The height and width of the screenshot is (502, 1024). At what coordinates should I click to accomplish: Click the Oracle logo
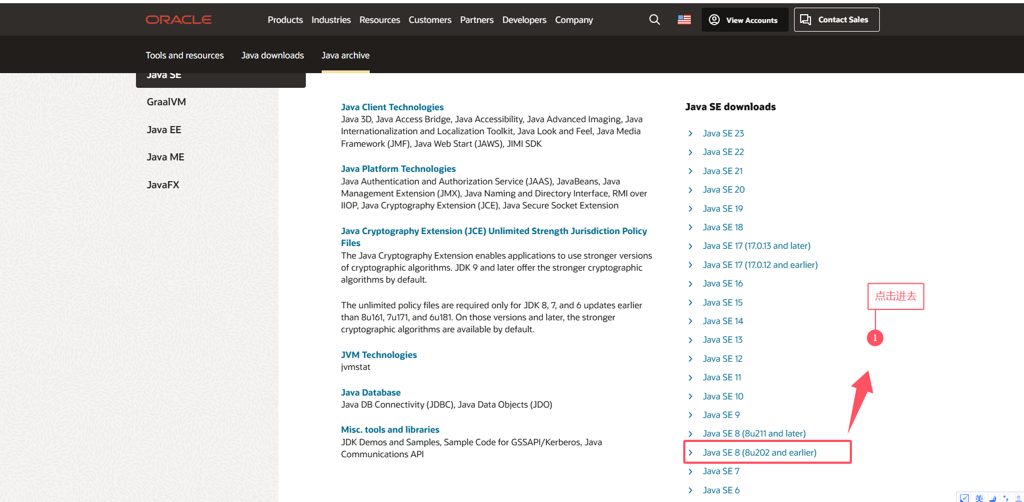pyautogui.click(x=179, y=20)
